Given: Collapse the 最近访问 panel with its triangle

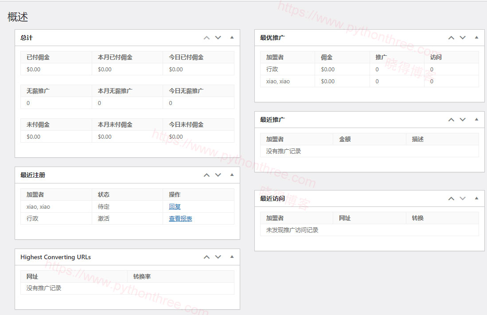Looking at the screenshot, I should click(x=476, y=198).
